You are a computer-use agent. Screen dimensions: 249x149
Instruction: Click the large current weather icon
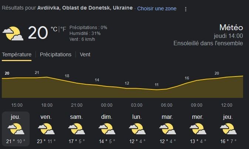(13, 33)
